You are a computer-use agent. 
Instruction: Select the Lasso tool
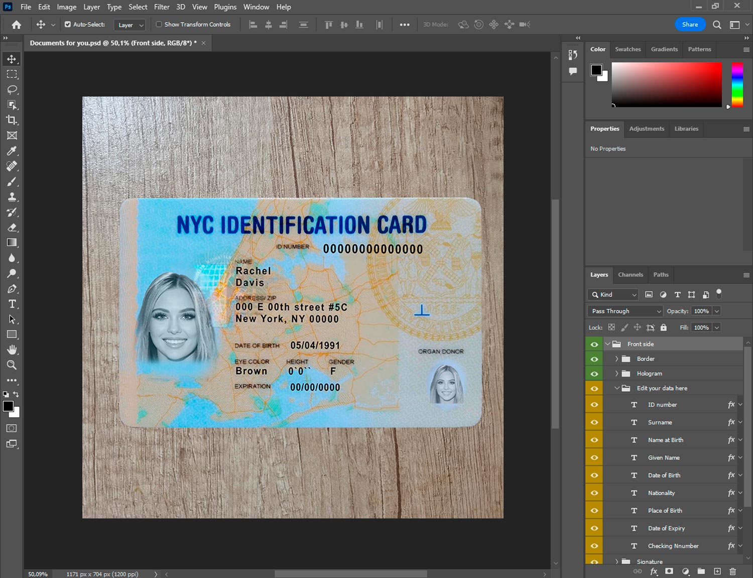click(x=12, y=89)
